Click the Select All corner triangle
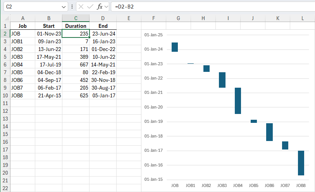The height and width of the screenshot is (192, 315). click(x=7, y=18)
